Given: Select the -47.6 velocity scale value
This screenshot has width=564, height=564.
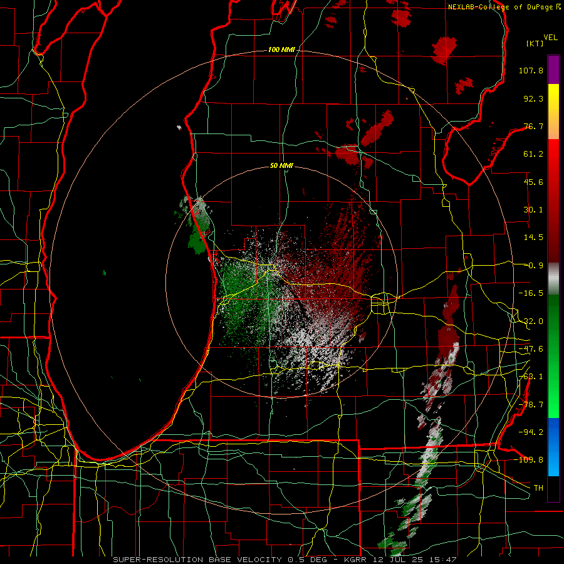Looking at the screenshot, I should coord(531,349).
